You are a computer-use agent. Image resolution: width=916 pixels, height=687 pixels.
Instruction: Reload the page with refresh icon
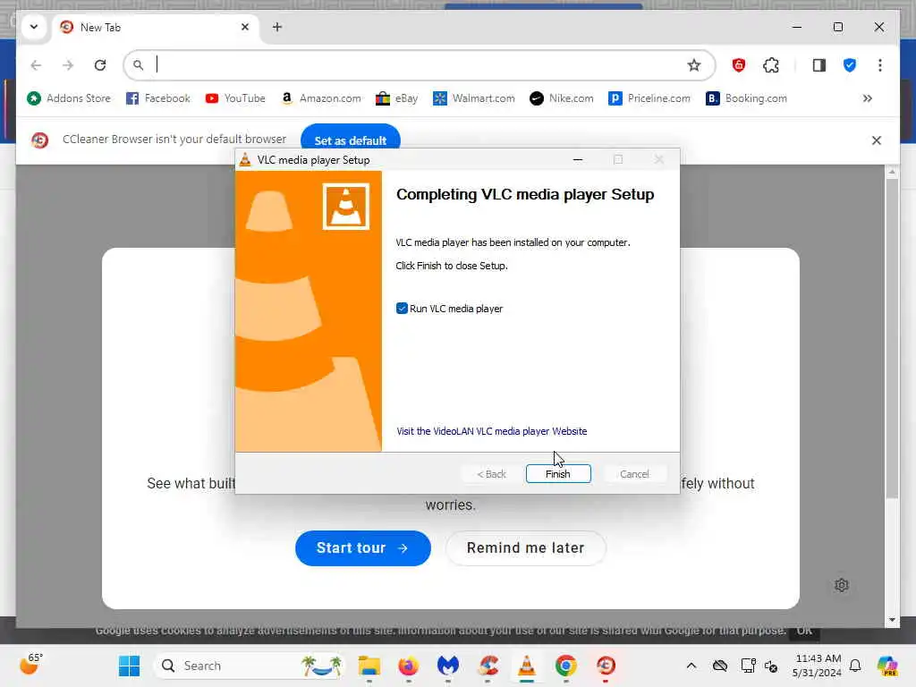[x=100, y=64]
